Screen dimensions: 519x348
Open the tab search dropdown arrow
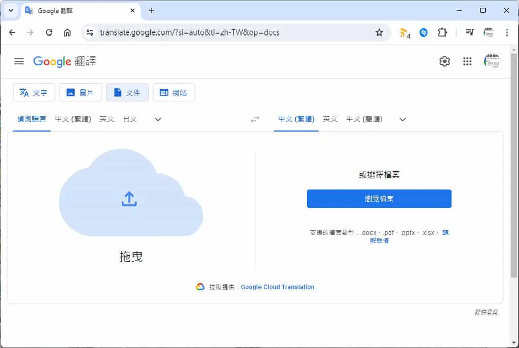coord(11,10)
